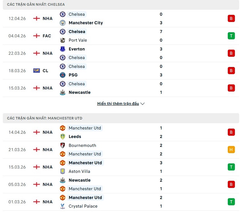Click the Bournemouth club crest icon
Screen dimensions: 242x215
coord(63,145)
